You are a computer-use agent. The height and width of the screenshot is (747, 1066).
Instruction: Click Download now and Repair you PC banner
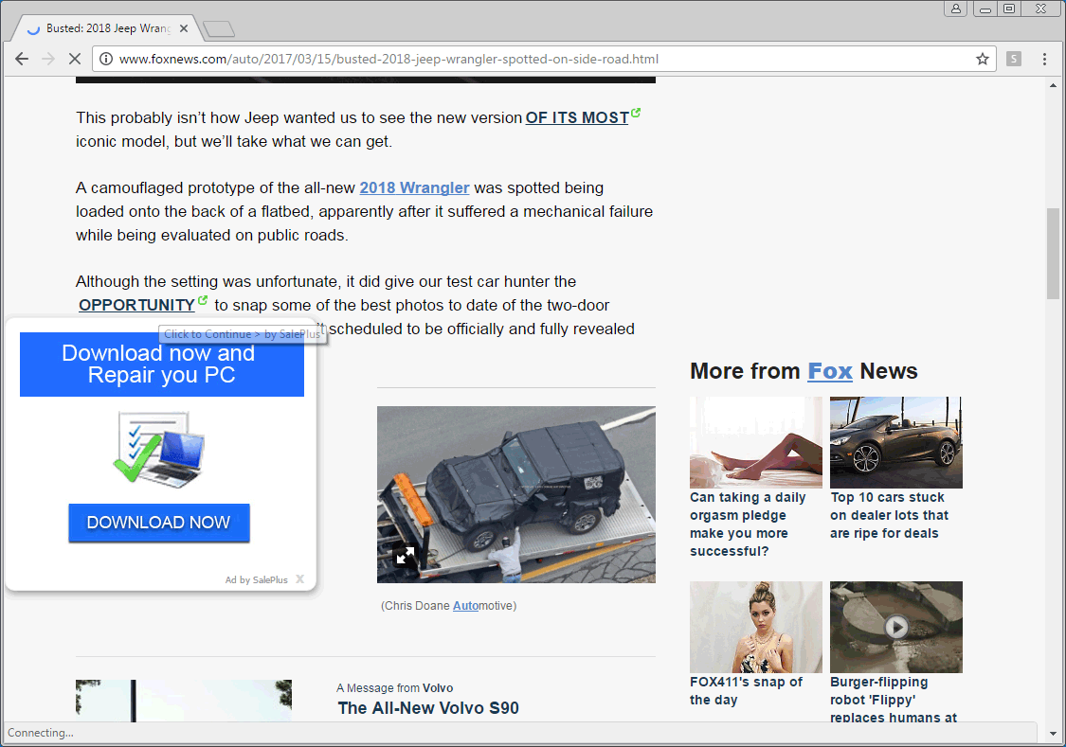coord(162,364)
